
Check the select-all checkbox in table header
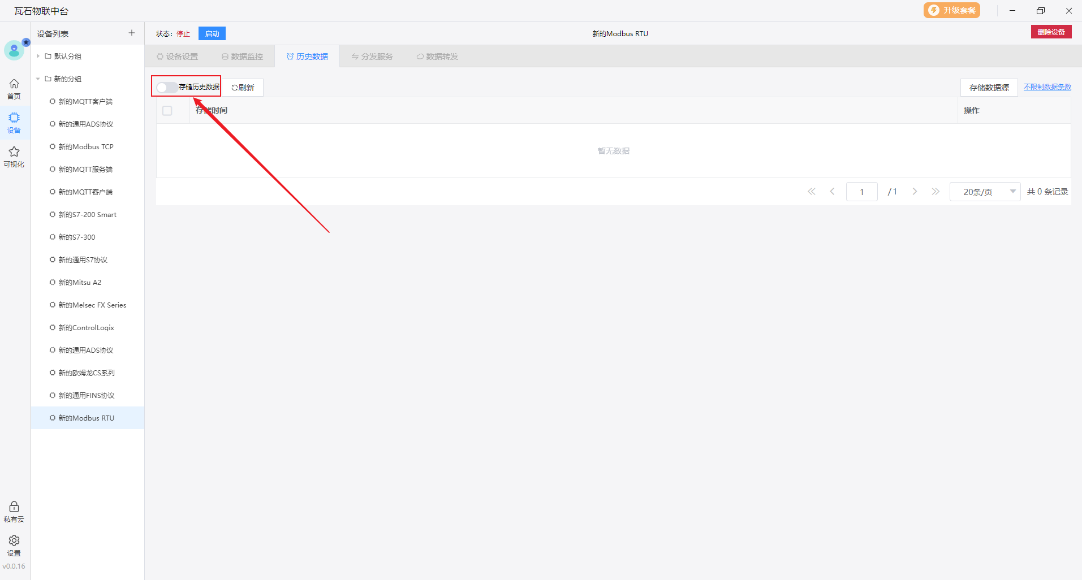pyautogui.click(x=167, y=111)
